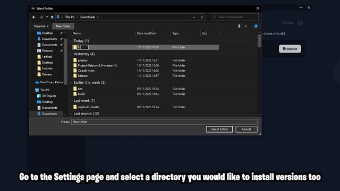Click the refresh icon beside address bar
This screenshot has height=191, width=340.
tap(202, 17)
